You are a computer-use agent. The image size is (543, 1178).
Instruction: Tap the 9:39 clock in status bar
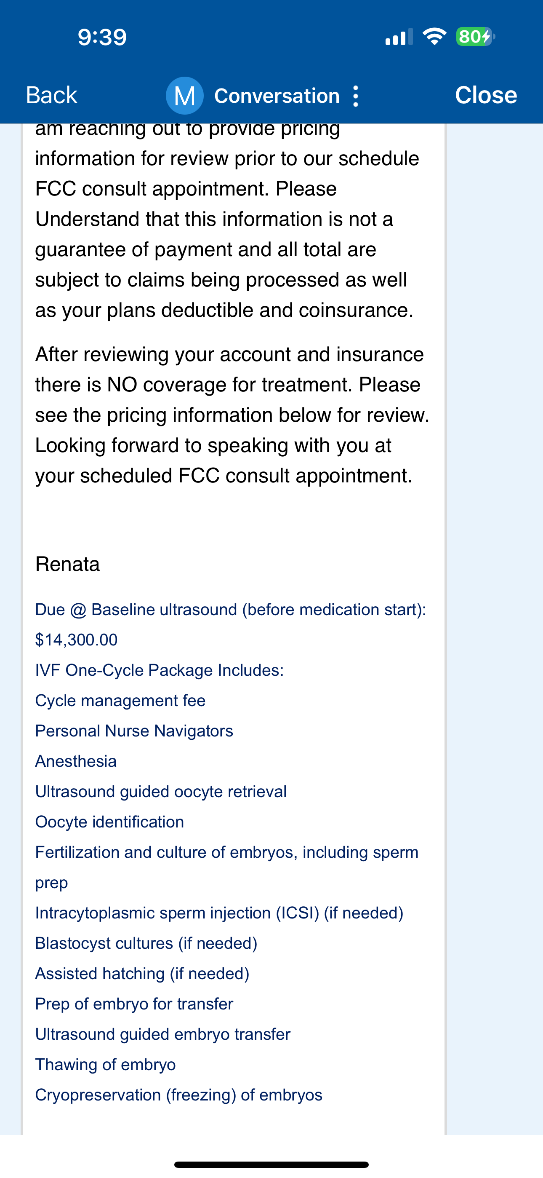[102, 37]
